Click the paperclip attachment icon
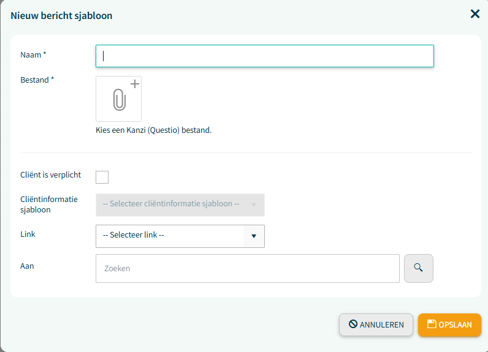Screen dimensions: 488x352 coord(119,100)
